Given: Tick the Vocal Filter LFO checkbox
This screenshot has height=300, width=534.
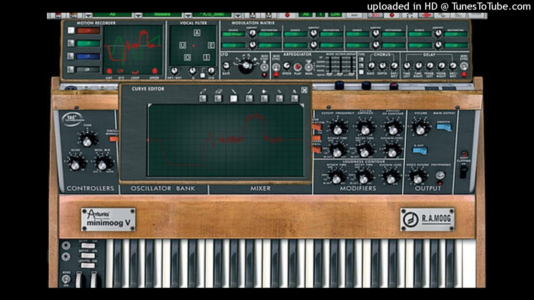Looking at the screenshot, I should (x=202, y=75).
